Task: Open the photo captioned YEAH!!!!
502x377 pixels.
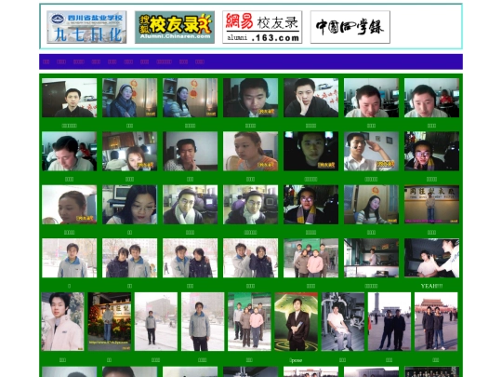Action: [x=431, y=258]
